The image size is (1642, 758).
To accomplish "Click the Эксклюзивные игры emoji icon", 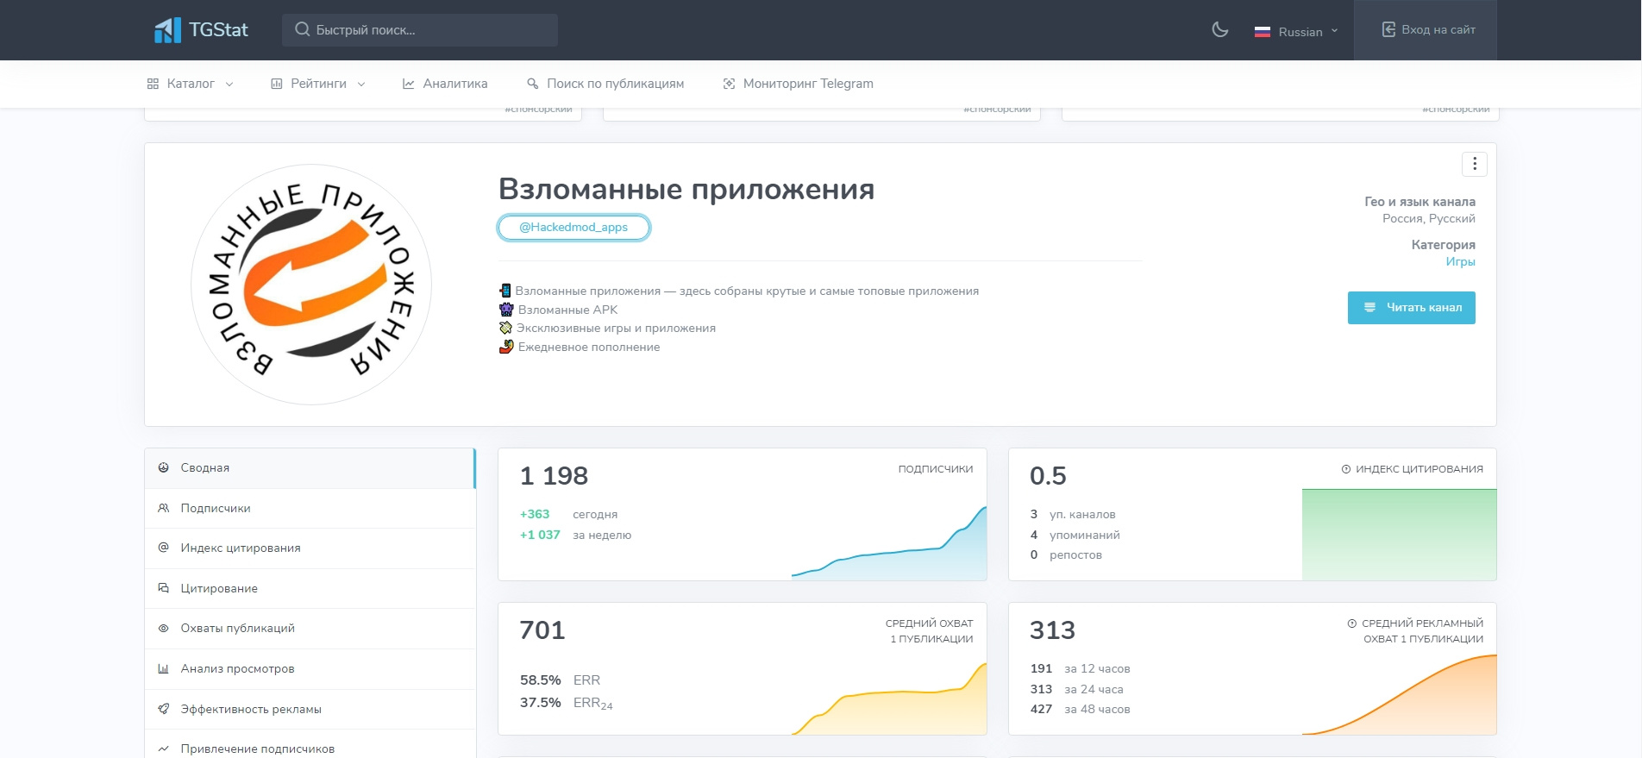I will point(505,328).
